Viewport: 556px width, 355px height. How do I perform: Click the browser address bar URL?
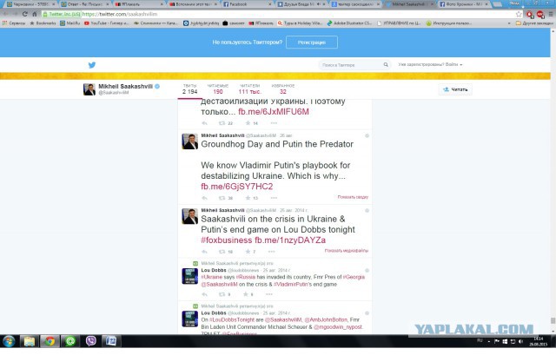120,14
